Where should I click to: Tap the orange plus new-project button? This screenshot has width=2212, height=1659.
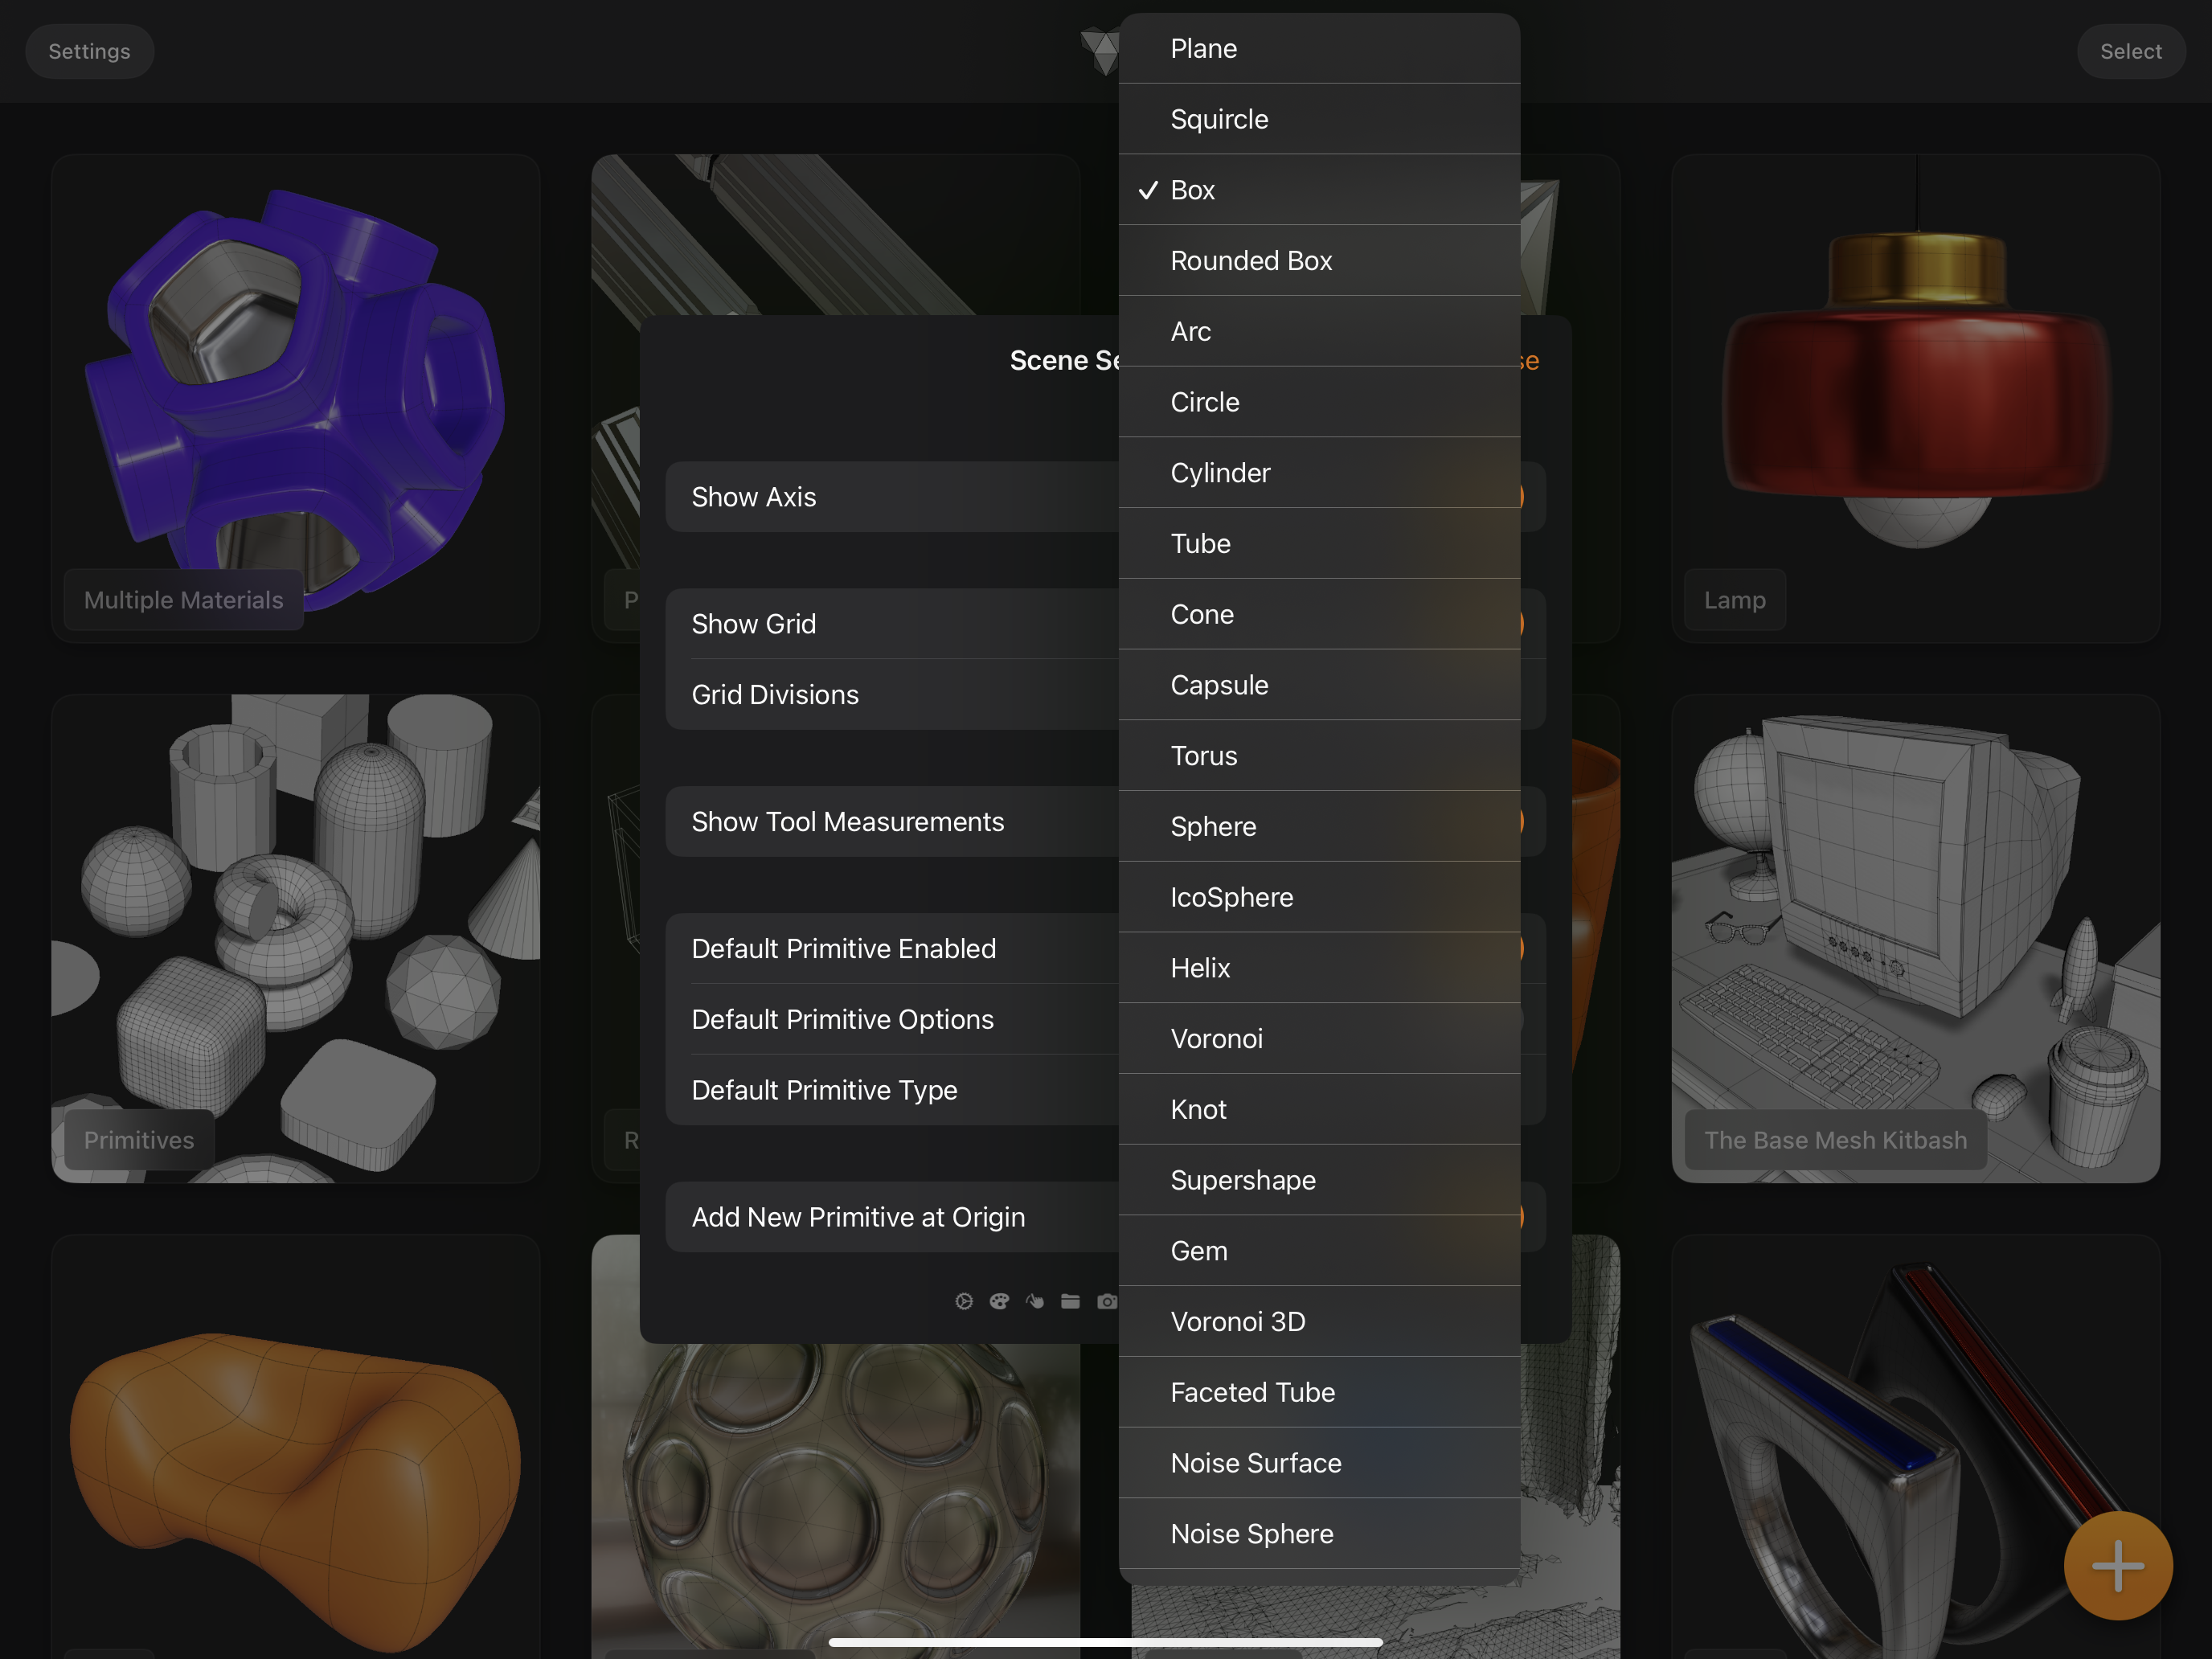tap(2118, 1565)
